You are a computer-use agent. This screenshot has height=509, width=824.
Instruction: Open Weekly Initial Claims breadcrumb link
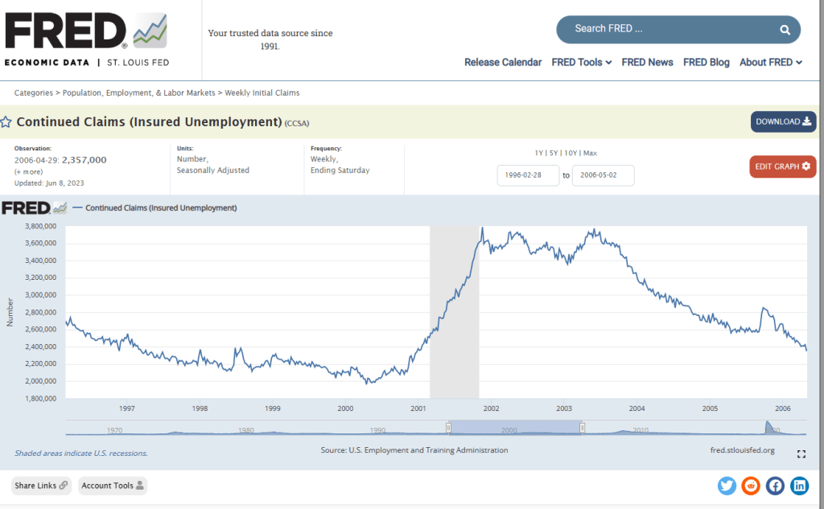pyautogui.click(x=262, y=93)
